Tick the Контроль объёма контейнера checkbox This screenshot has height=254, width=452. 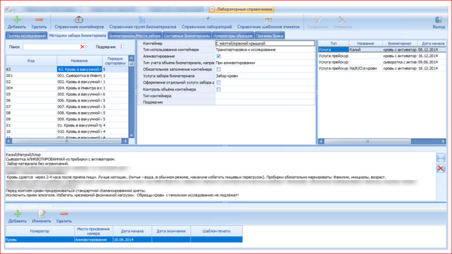[x=219, y=89]
